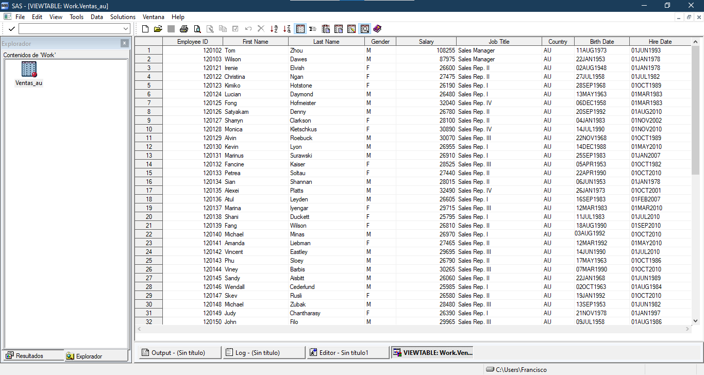Image resolution: width=704 pixels, height=375 pixels.
Task: Open the Solutions menu
Action: [x=123, y=17]
